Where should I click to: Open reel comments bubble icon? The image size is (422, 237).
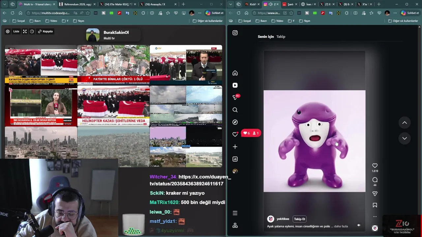click(375, 180)
